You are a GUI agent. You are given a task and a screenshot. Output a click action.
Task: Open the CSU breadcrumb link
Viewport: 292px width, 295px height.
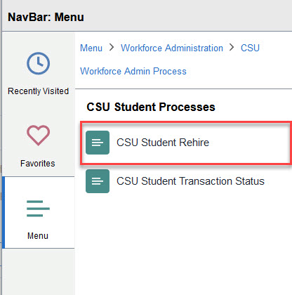pos(250,48)
